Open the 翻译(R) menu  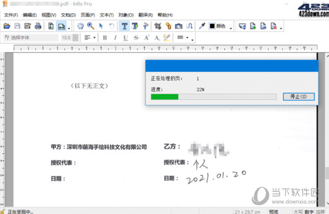point(145,15)
